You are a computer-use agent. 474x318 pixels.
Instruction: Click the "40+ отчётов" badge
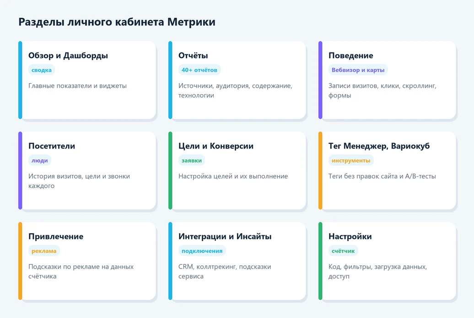tap(199, 70)
